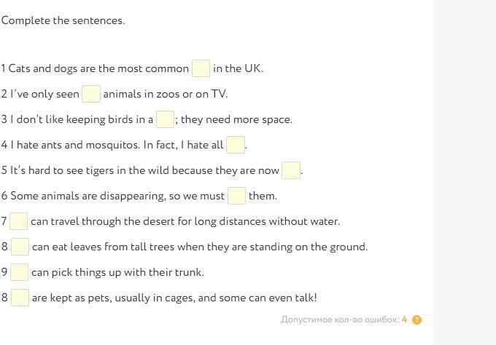Click the blank after 'most common' in sentence 1

pos(201,68)
